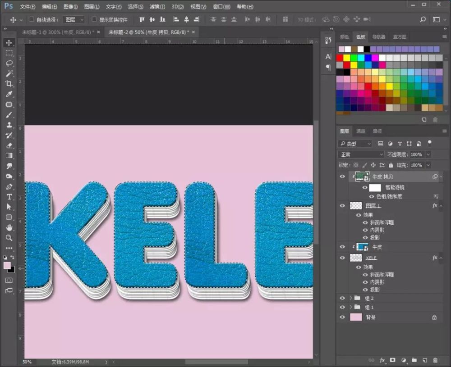The image size is (451, 367).
Task: Create new adjustment layer
Action: pyautogui.click(x=404, y=360)
